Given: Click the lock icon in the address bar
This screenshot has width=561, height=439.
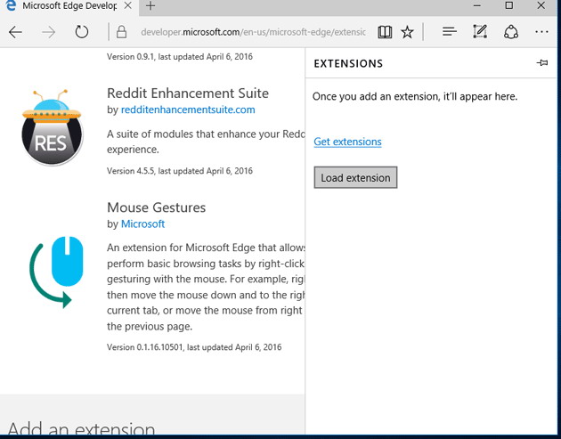Looking at the screenshot, I should click(122, 32).
